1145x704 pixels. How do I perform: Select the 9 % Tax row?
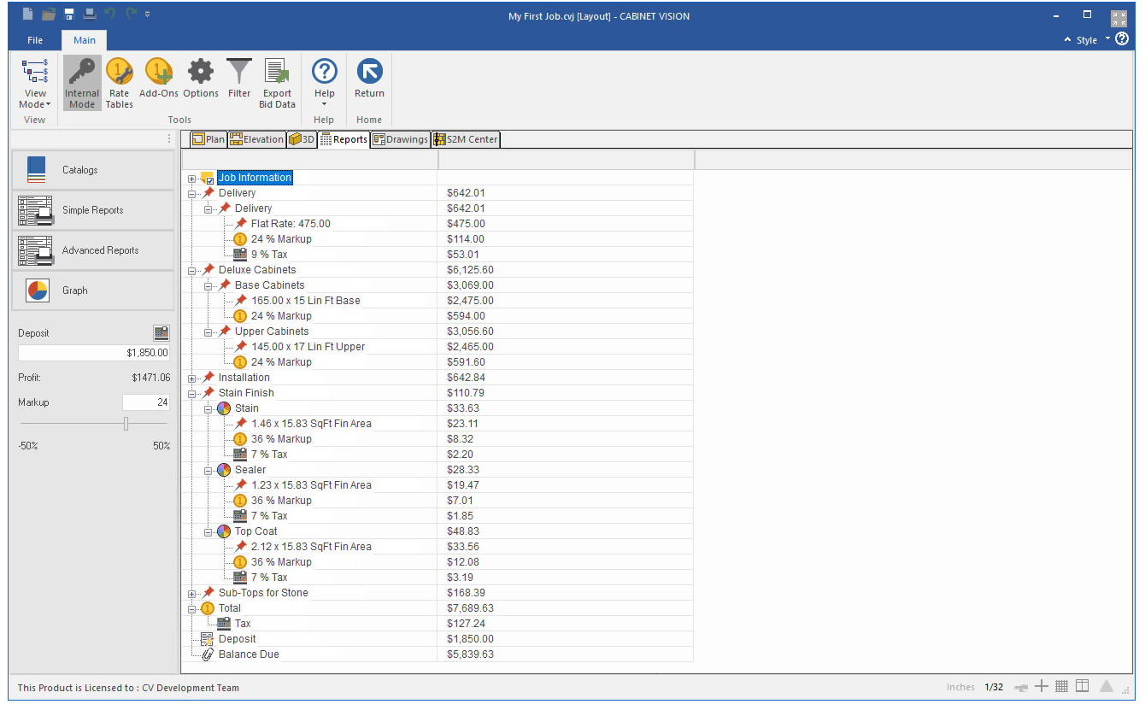(x=269, y=255)
